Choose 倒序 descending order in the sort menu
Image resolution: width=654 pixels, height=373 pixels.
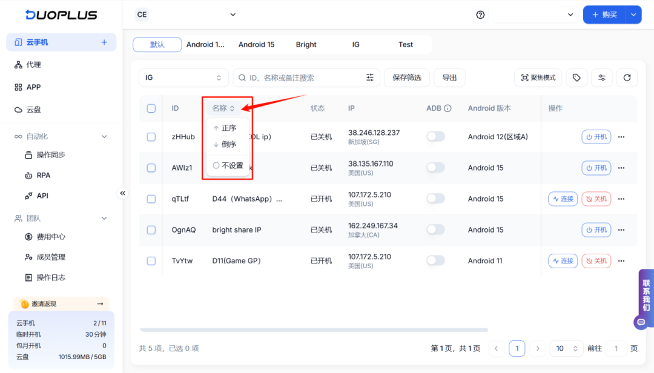(x=226, y=145)
